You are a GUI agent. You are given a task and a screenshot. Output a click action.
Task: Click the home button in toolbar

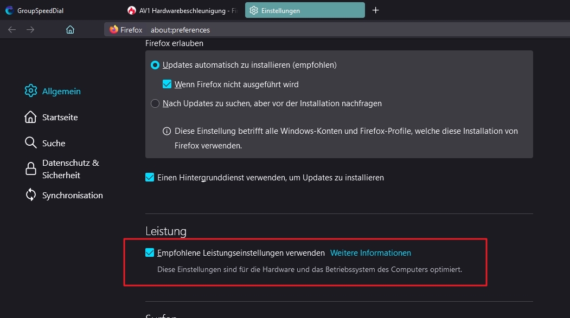click(70, 30)
